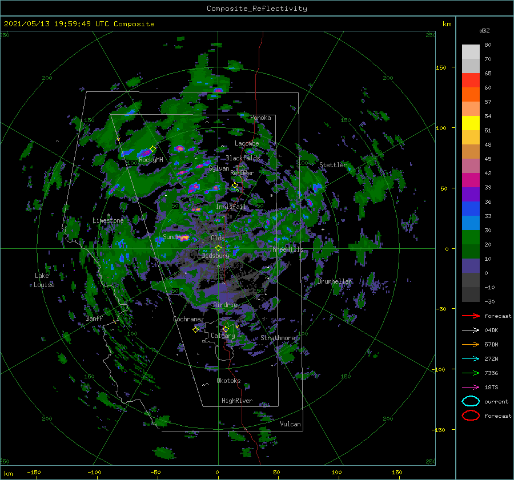Click the Vulcan city label
Image resolution: width=514 pixels, height=480 pixels.
coord(290,424)
